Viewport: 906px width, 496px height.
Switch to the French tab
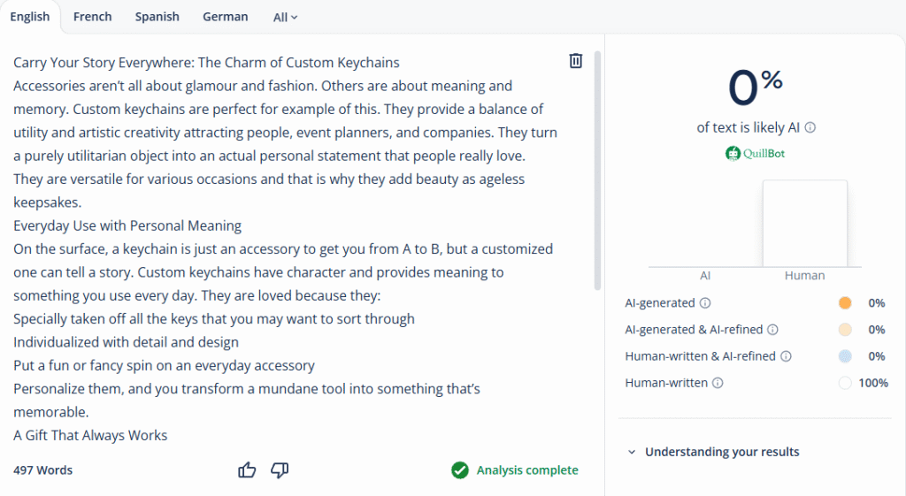92,17
